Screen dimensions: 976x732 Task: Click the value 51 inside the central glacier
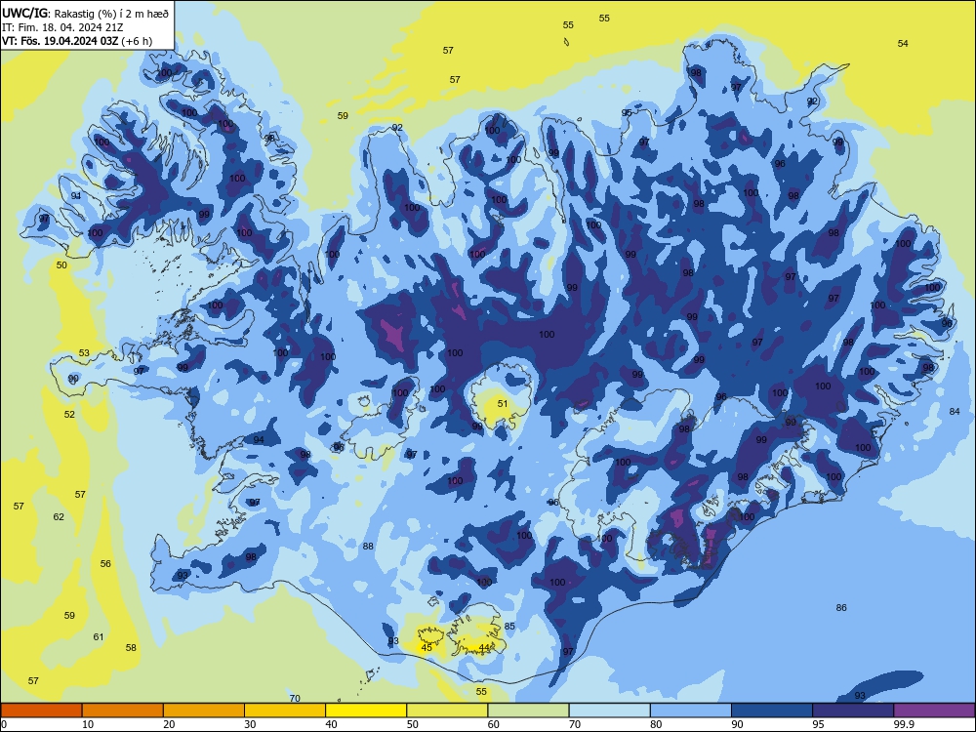pos(503,403)
